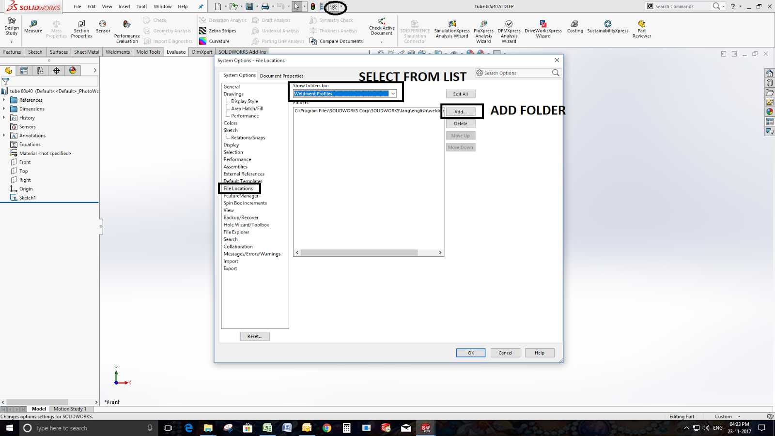Switch to the Document Properties tab
The width and height of the screenshot is (775, 436).
281,76
